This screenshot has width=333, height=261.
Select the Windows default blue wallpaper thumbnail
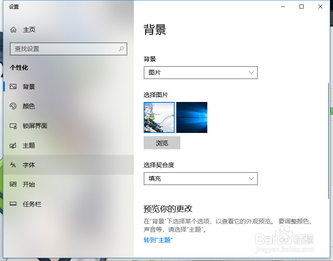(192, 117)
